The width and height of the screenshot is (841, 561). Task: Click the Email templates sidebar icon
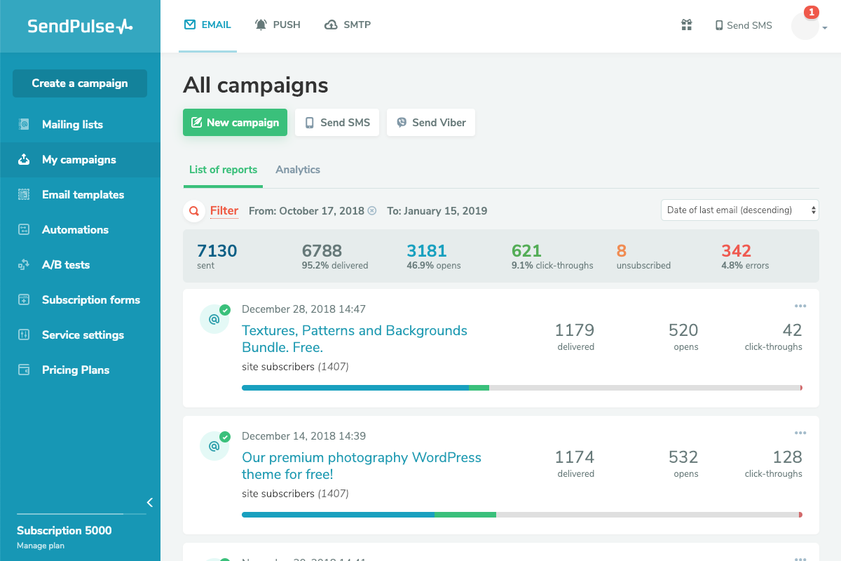[x=24, y=195]
